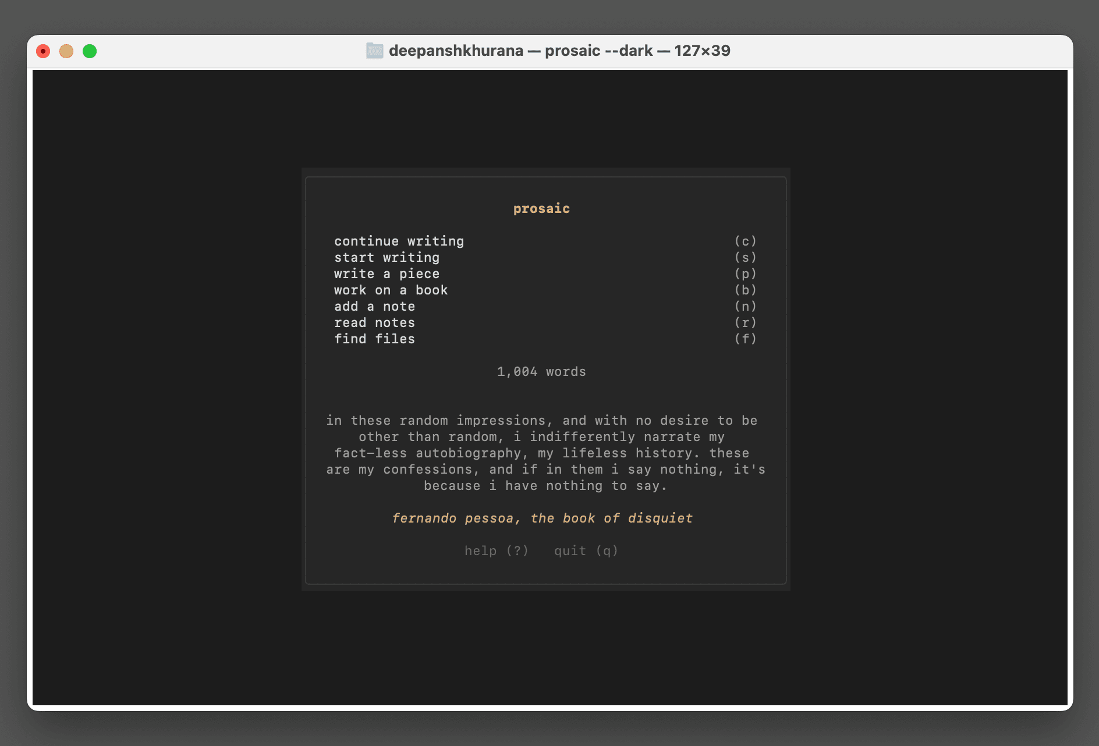Image resolution: width=1099 pixels, height=746 pixels.
Task: Click the (c) shortcut hint for continue writing
Action: pos(746,241)
